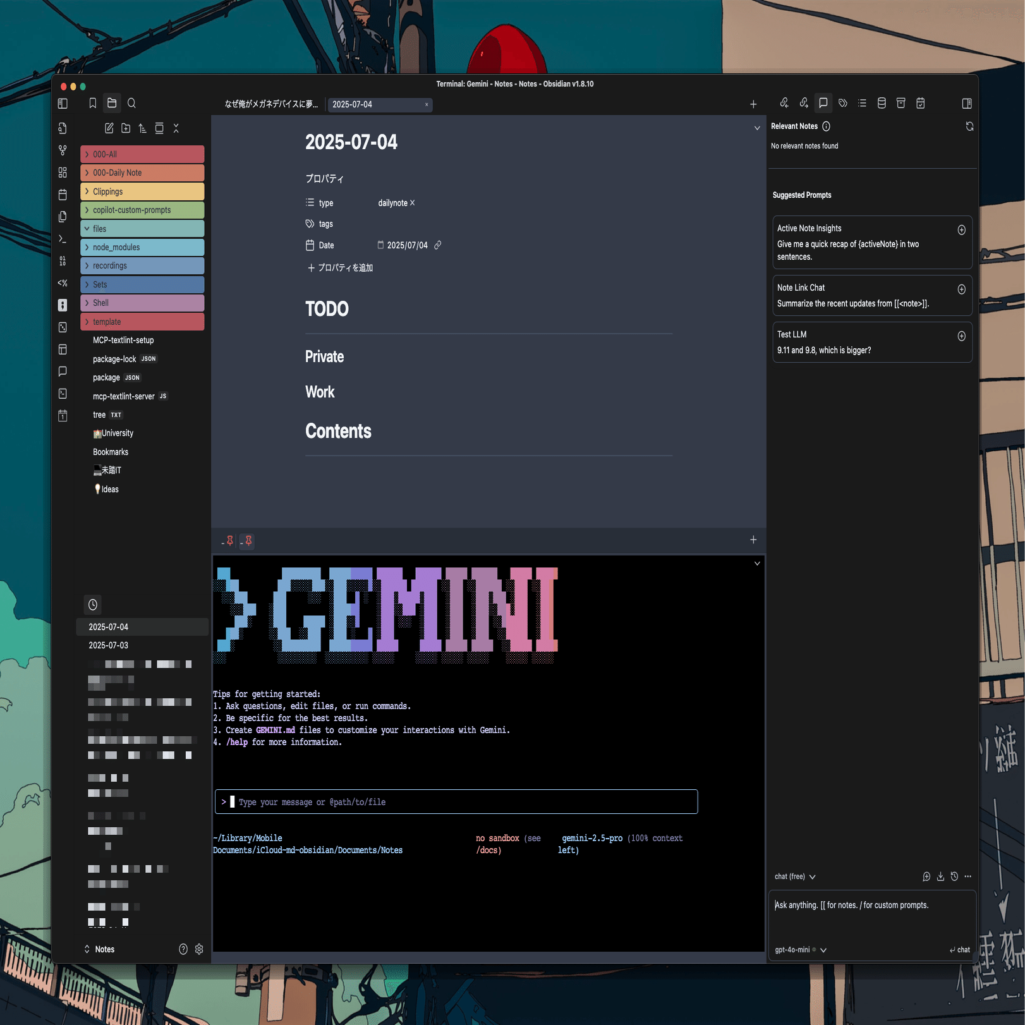The height and width of the screenshot is (1025, 1025).
Task: Open the Bookmarks panel icon
Action: [93, 103]
